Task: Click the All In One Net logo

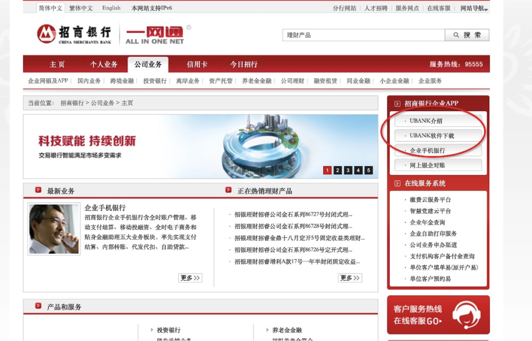Action: 155,35
